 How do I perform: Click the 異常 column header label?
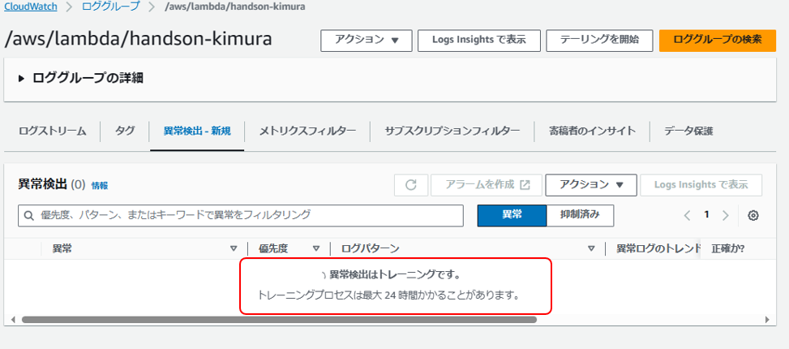[x=62, y=248]
